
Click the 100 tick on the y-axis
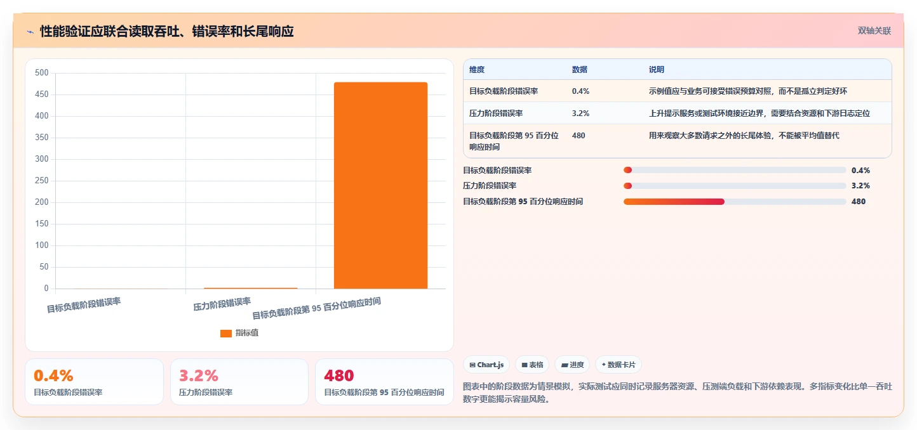42,245
